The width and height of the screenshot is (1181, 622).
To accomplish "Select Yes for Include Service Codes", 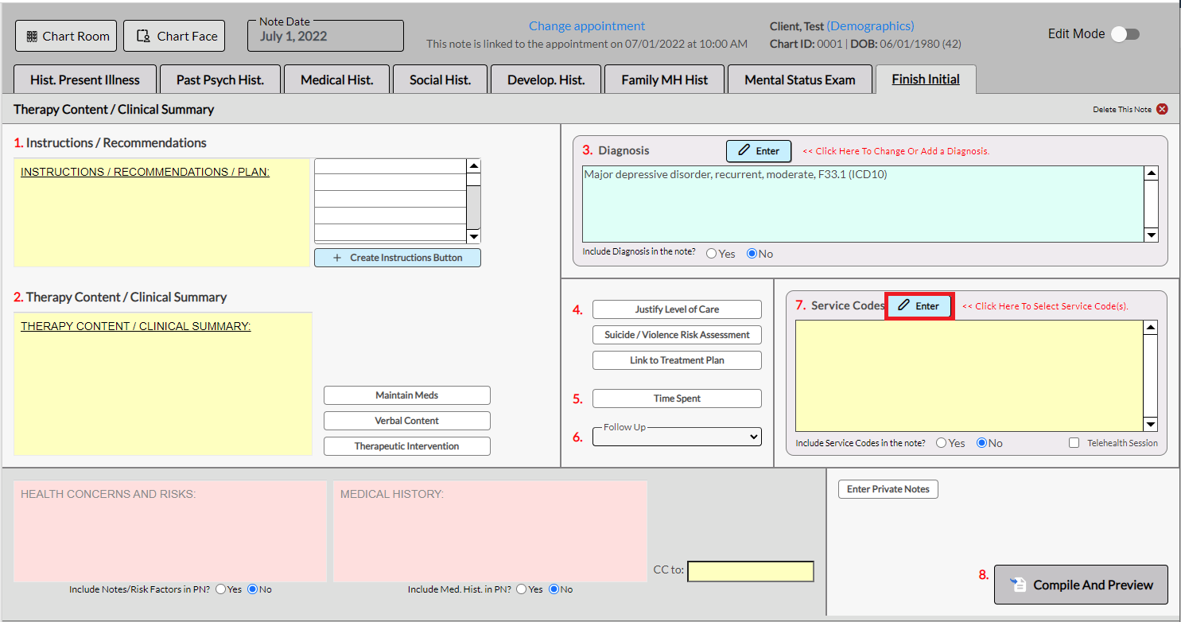I will click(942, 443).
